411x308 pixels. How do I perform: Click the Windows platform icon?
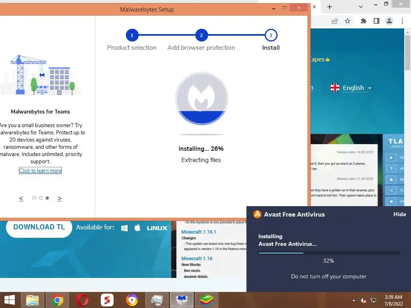coord(124,228)
